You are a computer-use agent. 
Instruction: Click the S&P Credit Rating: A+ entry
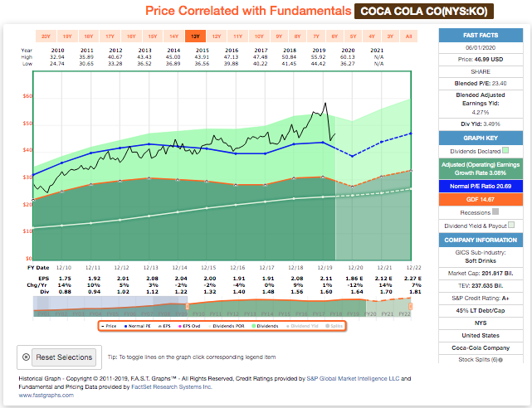click(481, 299)
